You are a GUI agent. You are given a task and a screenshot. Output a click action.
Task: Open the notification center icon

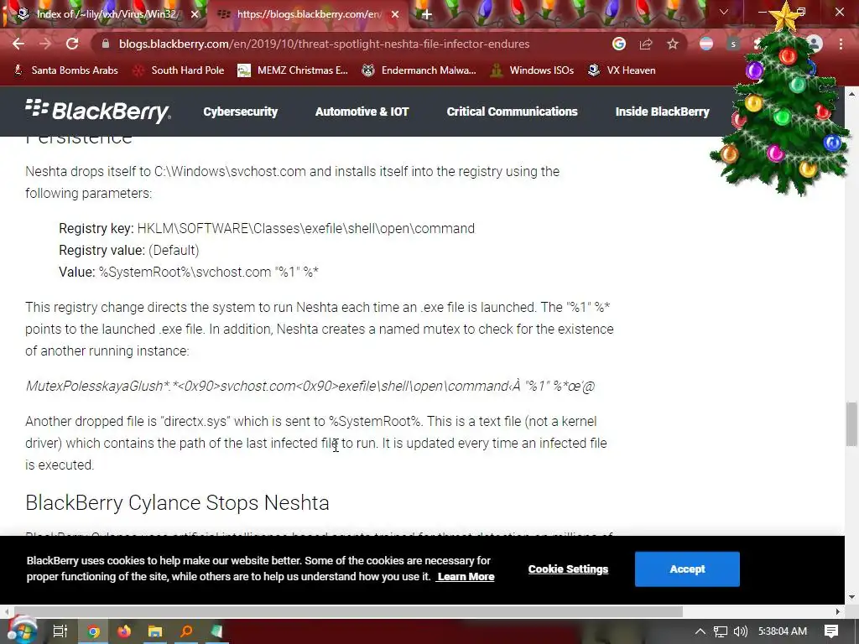point(831,631)
